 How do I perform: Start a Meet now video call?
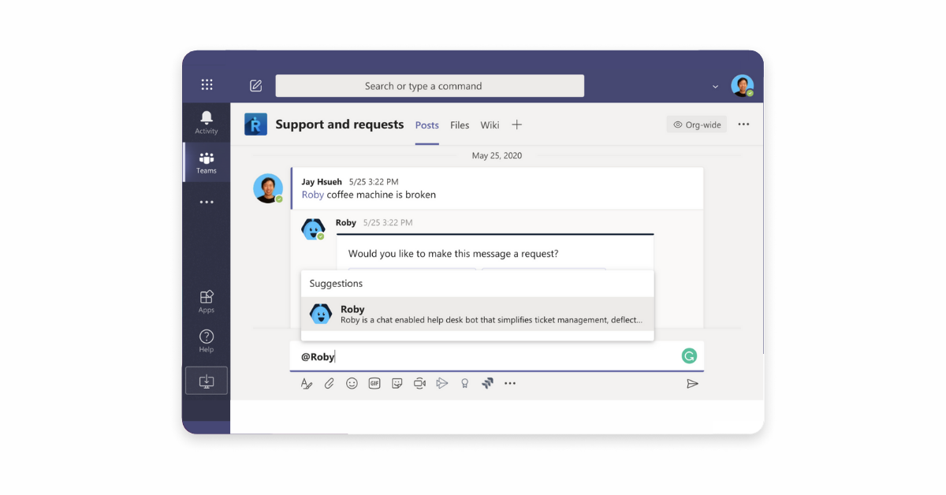419,384
